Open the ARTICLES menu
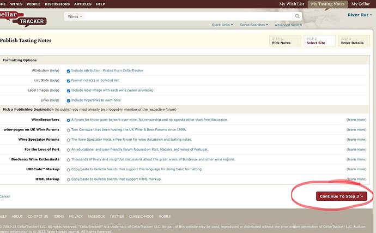 click(x=83, y=4)
